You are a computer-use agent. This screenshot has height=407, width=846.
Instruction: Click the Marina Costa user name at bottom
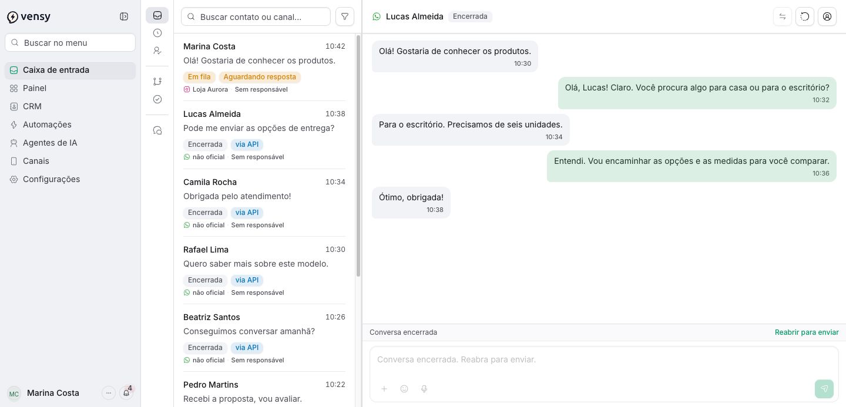coord(53,393)
